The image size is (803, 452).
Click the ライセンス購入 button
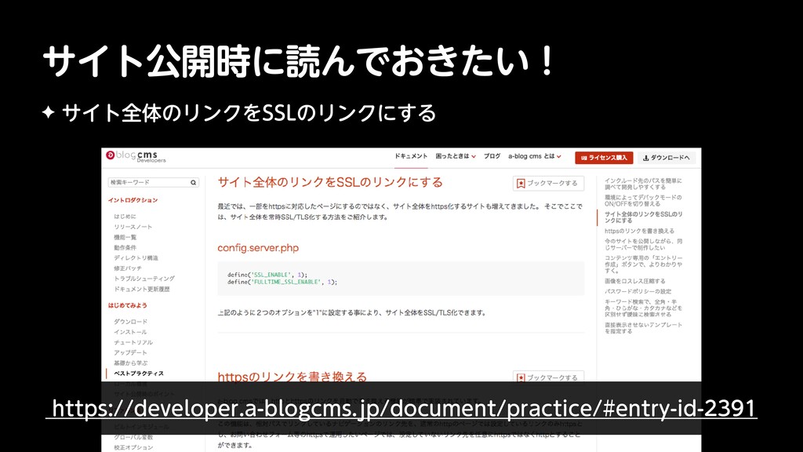pyautogui.click(x=604, y=158)
